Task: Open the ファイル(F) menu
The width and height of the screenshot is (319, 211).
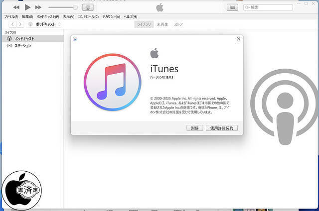Action: click(x=11, y=16)
